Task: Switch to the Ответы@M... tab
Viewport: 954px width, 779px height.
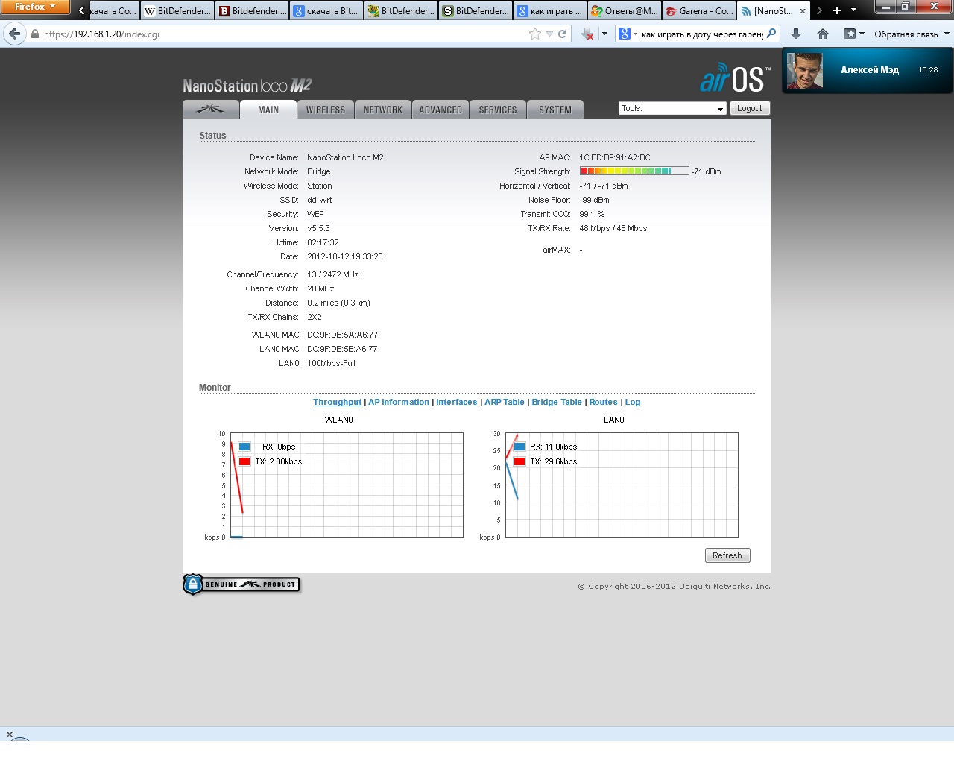Action: 625,11
